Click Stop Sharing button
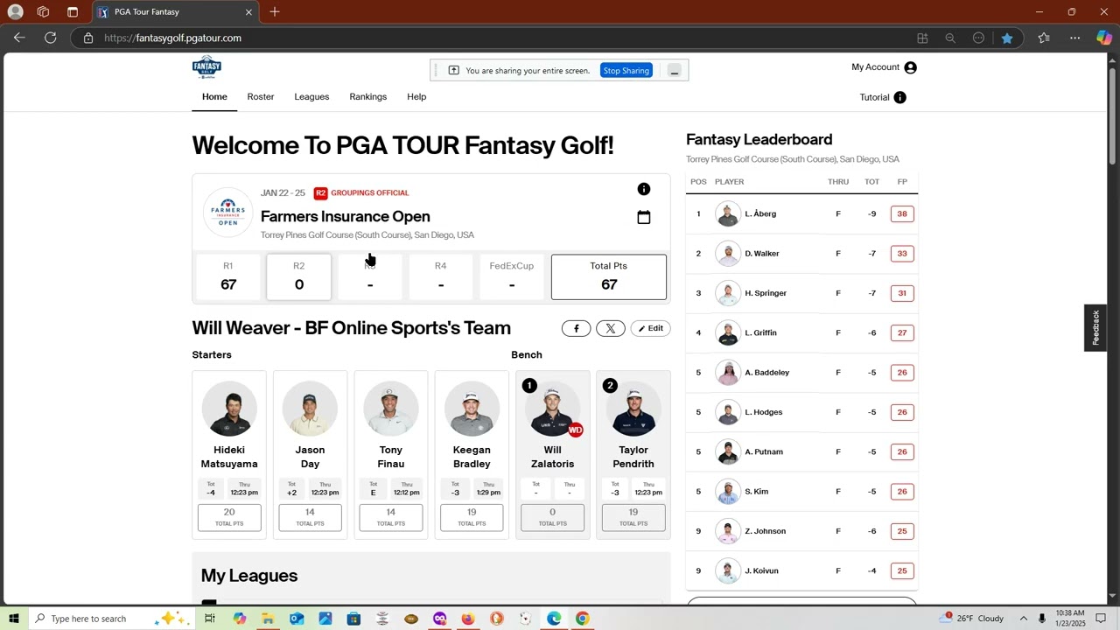The height and width of the screenshot is (630, 1120). pyautogui.click(x=626, y=71)
